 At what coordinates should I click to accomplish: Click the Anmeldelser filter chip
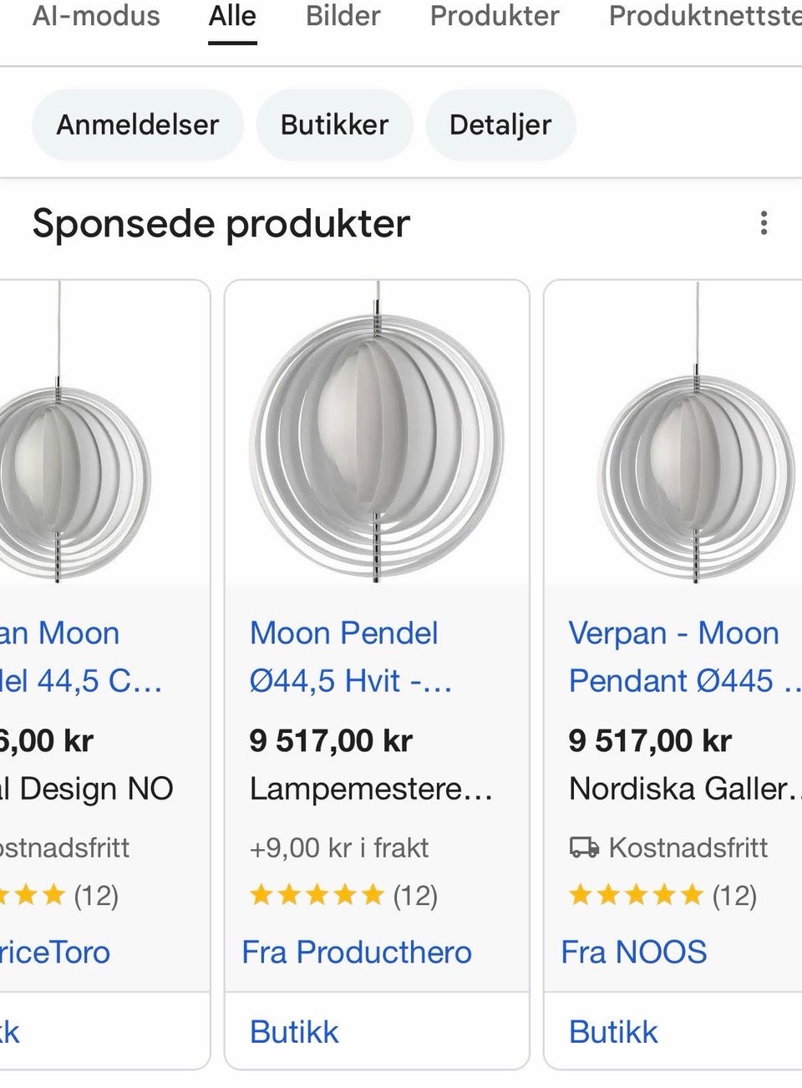coord(138,125)
